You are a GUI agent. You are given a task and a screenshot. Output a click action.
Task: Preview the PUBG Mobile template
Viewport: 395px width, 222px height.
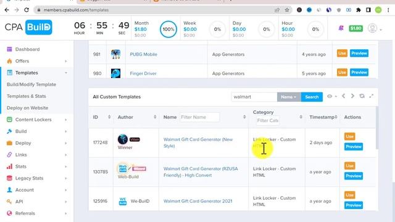[359, 54]
